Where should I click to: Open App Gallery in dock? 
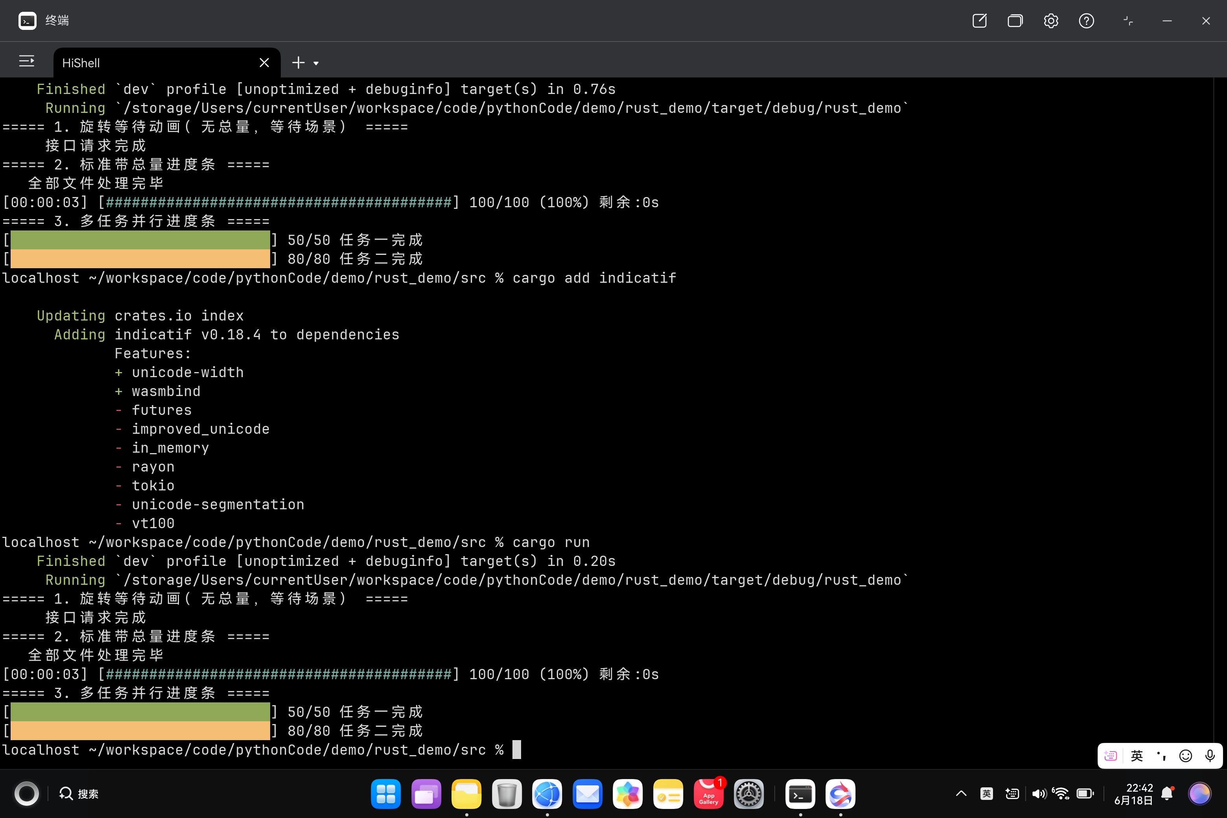point(708,794)
